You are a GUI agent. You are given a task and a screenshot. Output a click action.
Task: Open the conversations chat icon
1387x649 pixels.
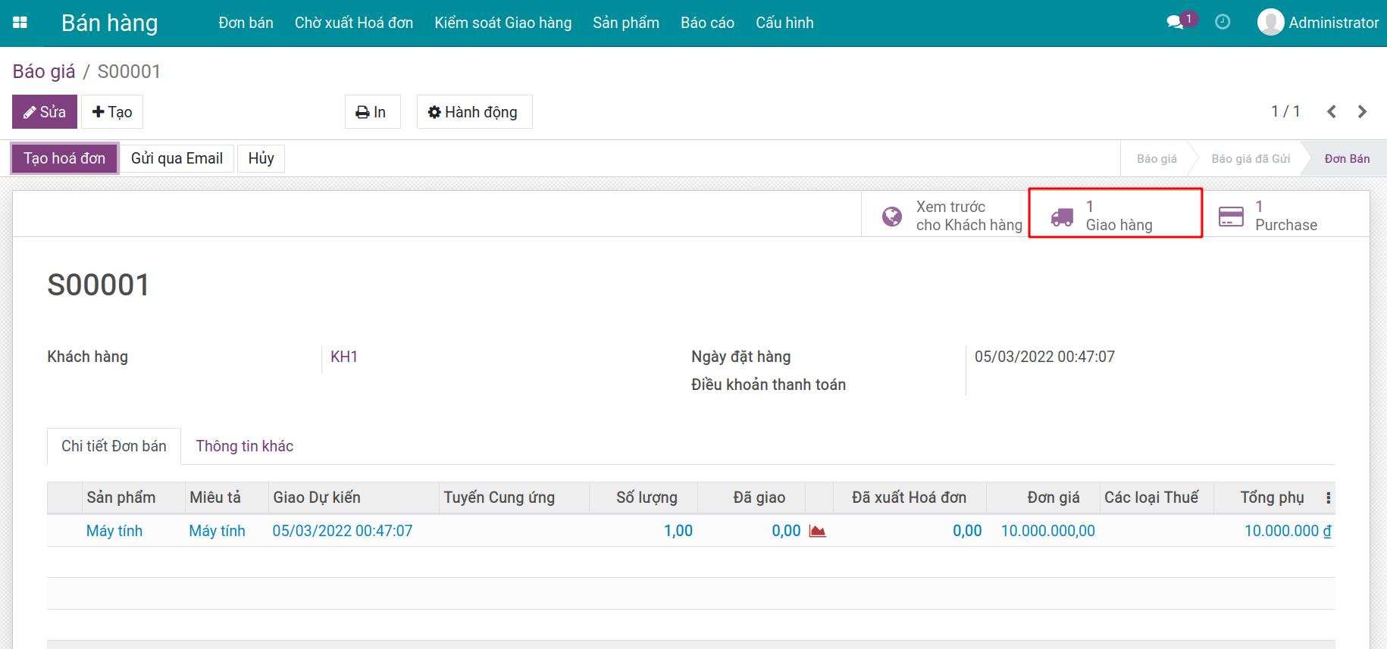coord(1175,23)
